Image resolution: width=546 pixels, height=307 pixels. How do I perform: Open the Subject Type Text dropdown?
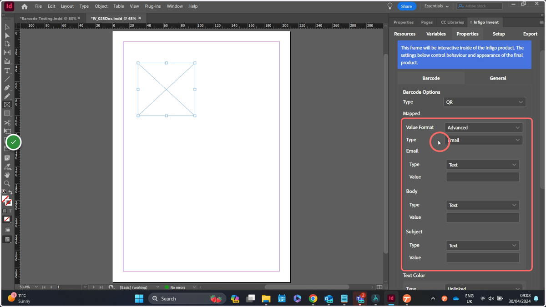click(483, 246)
